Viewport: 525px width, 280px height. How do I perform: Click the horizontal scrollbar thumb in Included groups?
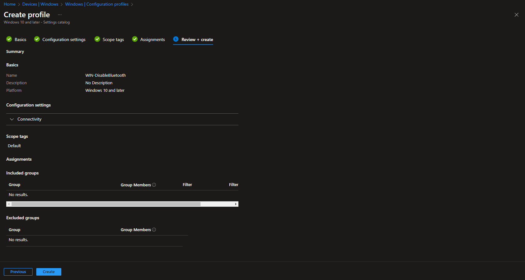tap(106, 204)
